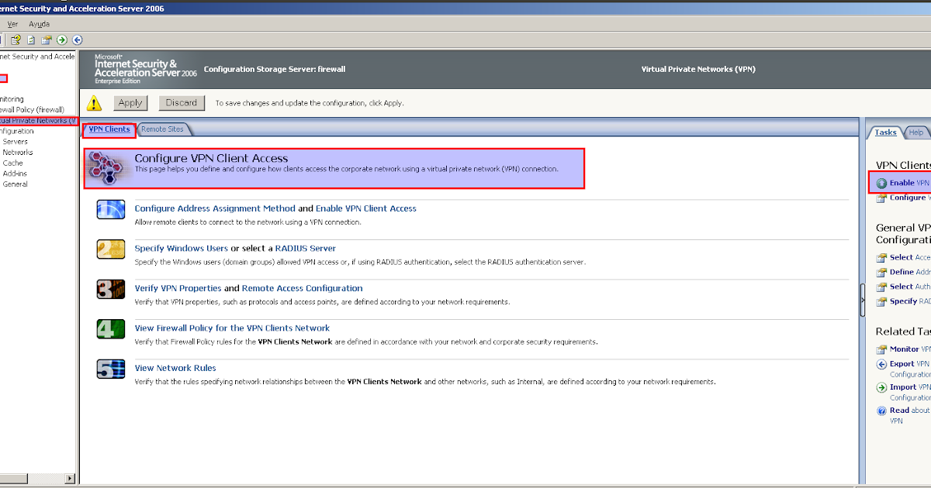Select the Help tab in the right pane
This screenshot has height=488, width=931.
916,132
